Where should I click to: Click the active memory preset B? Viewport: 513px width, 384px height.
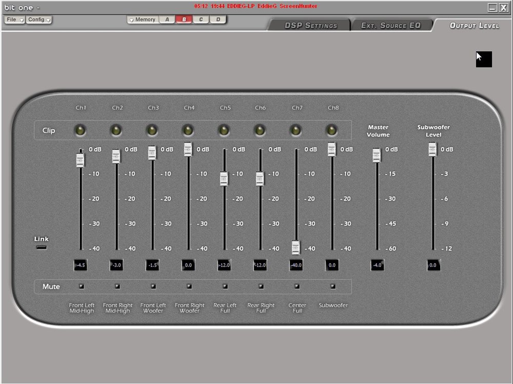pos(184,19)
